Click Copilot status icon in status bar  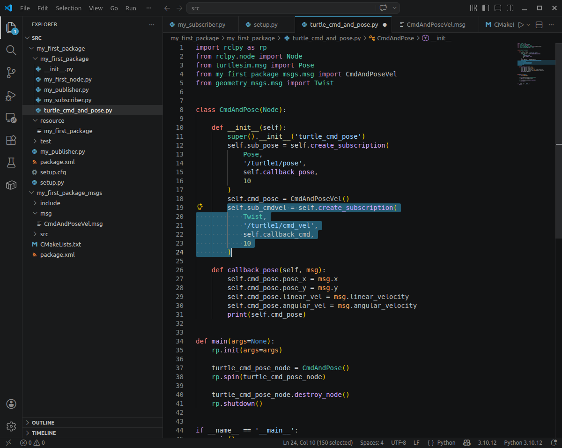[x=466, y=442]
